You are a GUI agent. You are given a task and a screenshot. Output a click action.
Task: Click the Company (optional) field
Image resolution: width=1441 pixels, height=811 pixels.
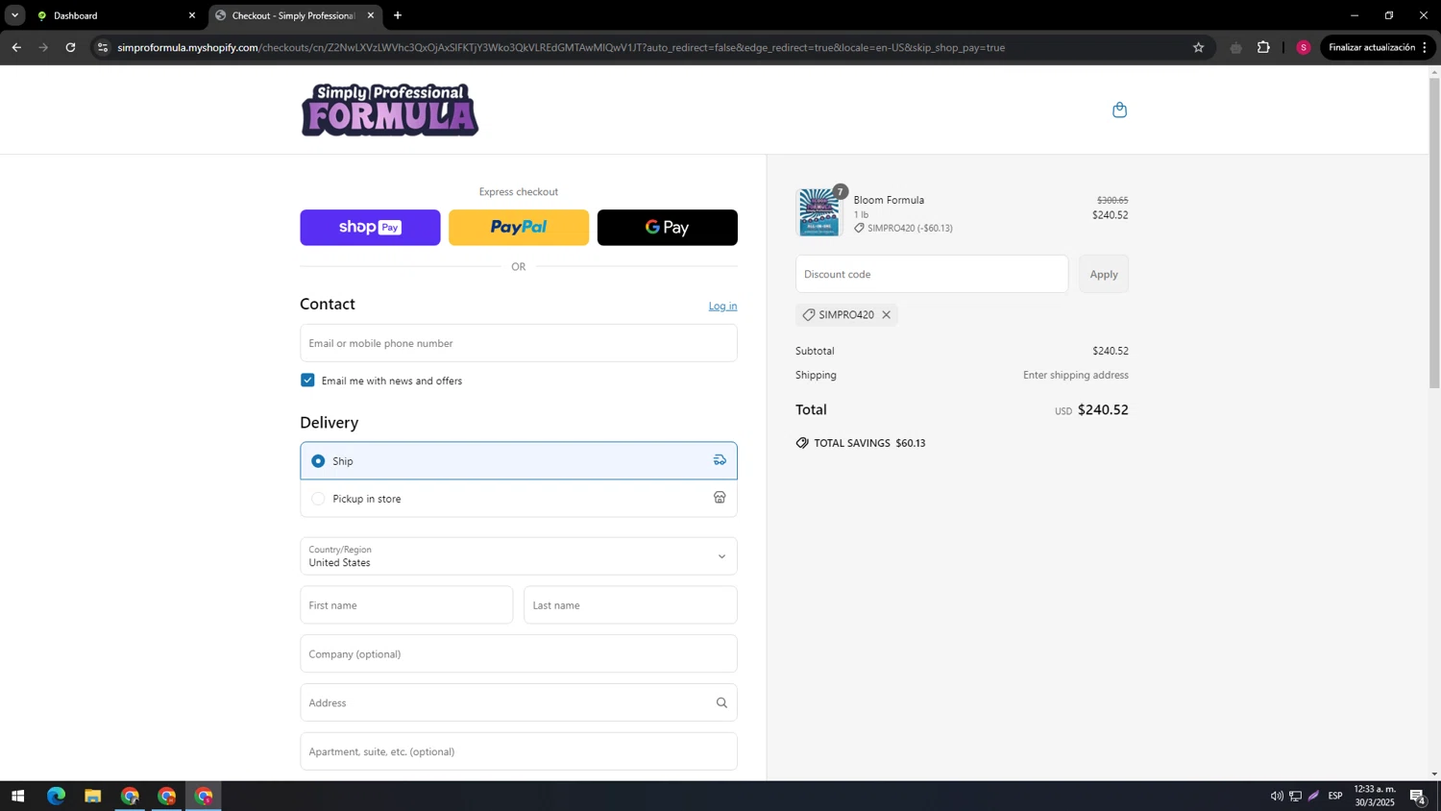click(x=519, y=654)
